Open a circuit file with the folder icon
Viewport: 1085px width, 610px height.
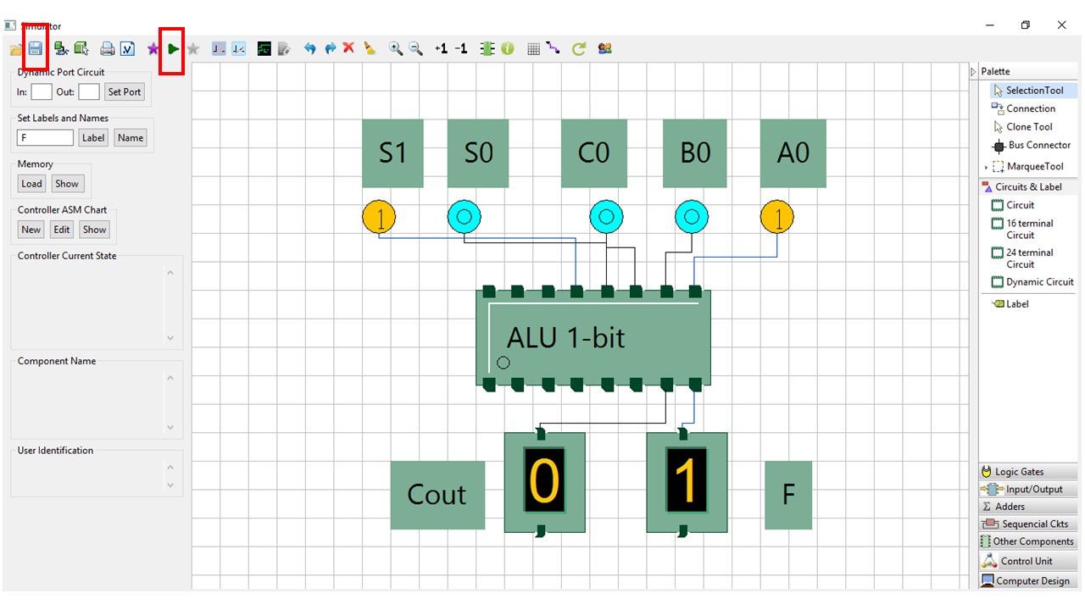click(x=16, y=49)
